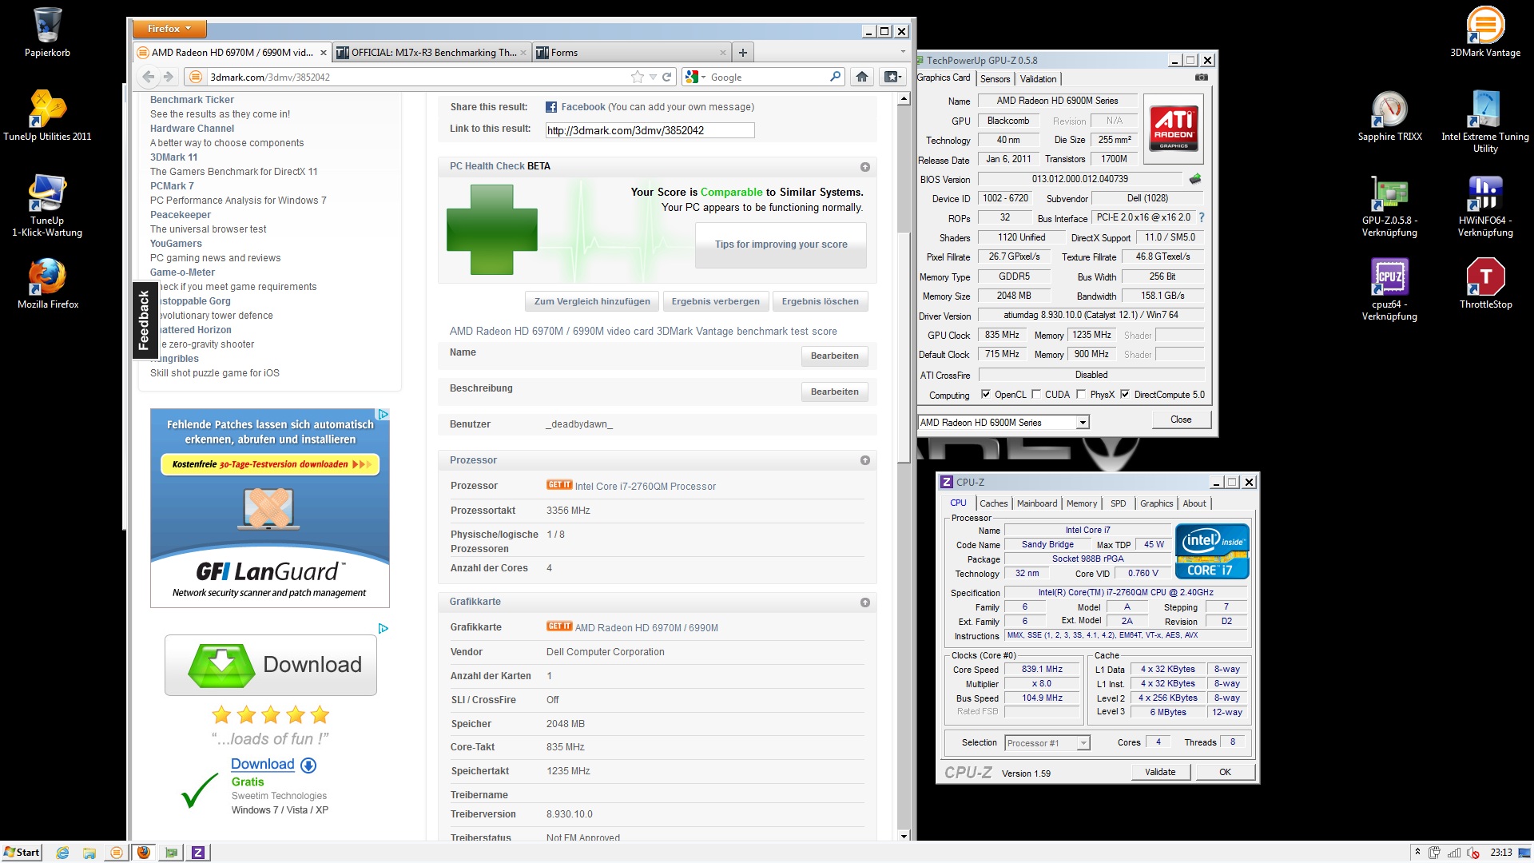Switch to GPU-Z Sensors tab
The height and width of the screenshot is (863, 1534).
(996, 78)
